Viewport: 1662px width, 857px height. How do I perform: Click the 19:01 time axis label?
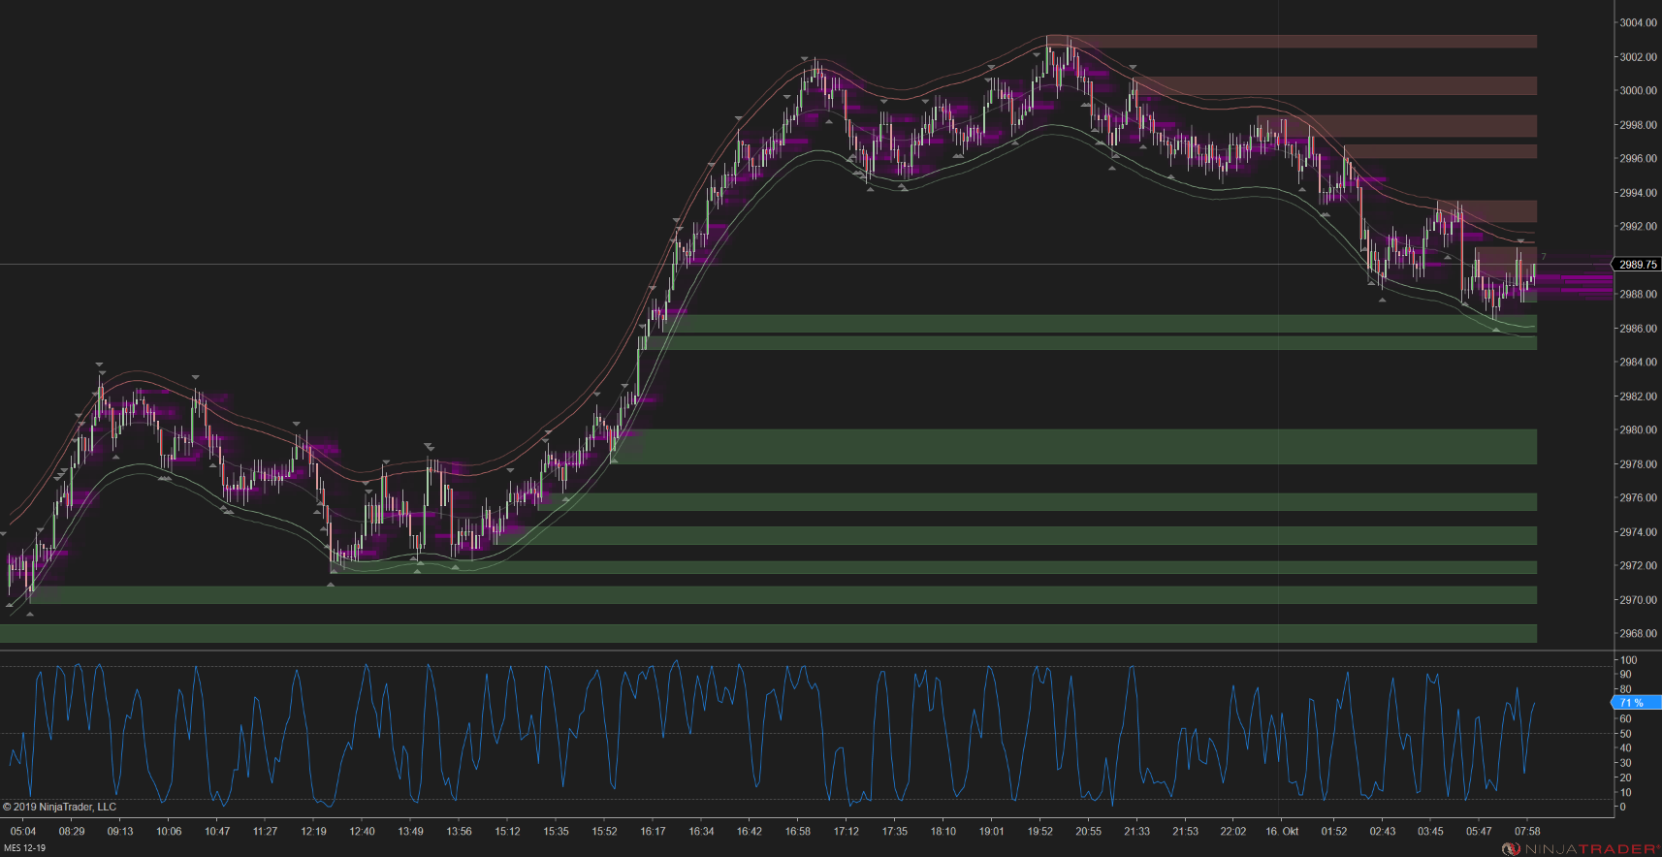[x=992, y=831]
